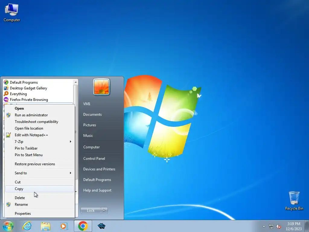309x232 pixels.
Task: Click the programs list scroll up arrow
Action: [x=76, y=82]
